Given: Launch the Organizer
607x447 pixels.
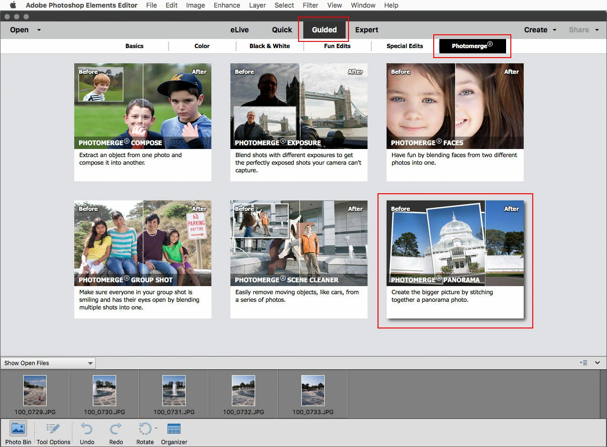Looking at the screenshot, I should tap(174, 433).
